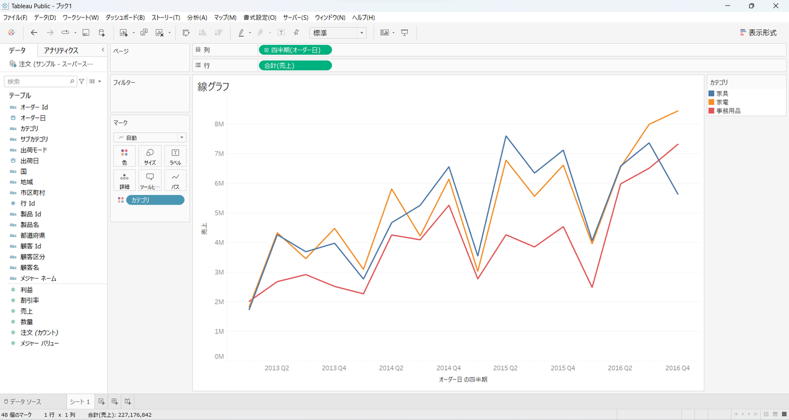Click new dashboard icon in bottom tab bar
789x420 pixels.
tap(115, 401)
